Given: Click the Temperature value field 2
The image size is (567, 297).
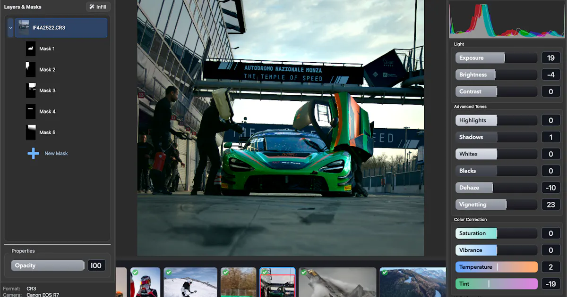Looking at the screenshot, I should pyautogui.click(x=551, y=267).
